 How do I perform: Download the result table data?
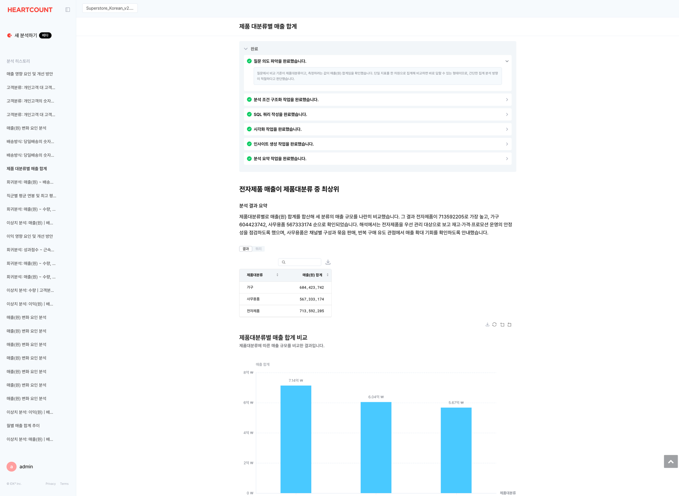pyautogui.click(x=328, y=262)
